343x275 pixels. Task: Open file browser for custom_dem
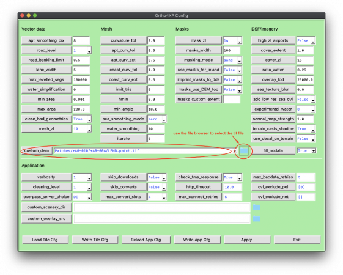[x=244, y=150]
